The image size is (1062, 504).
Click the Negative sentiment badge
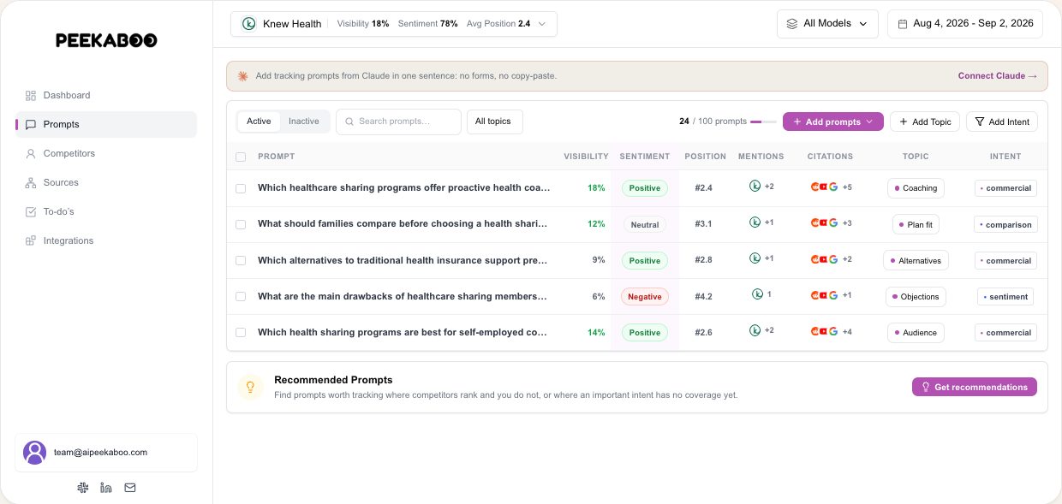[x=645, y=297]
